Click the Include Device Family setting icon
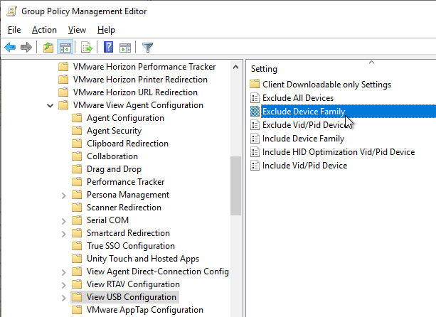 tap(255, 139)
